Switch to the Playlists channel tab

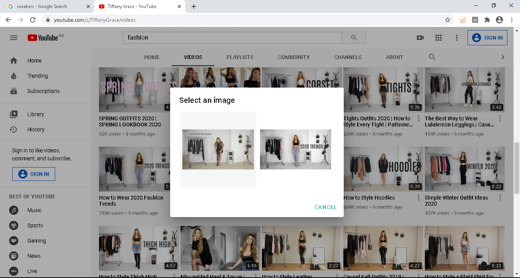240,57
